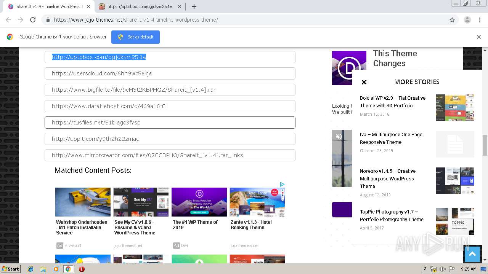This screenshot has width=488, height=274.
Task: Open the Chrome profile avatar
Action: 467,20
